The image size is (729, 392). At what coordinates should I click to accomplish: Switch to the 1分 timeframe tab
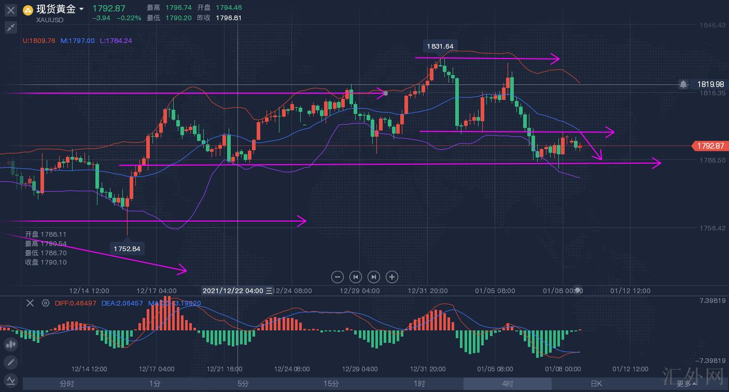click(x=155, y=384)
